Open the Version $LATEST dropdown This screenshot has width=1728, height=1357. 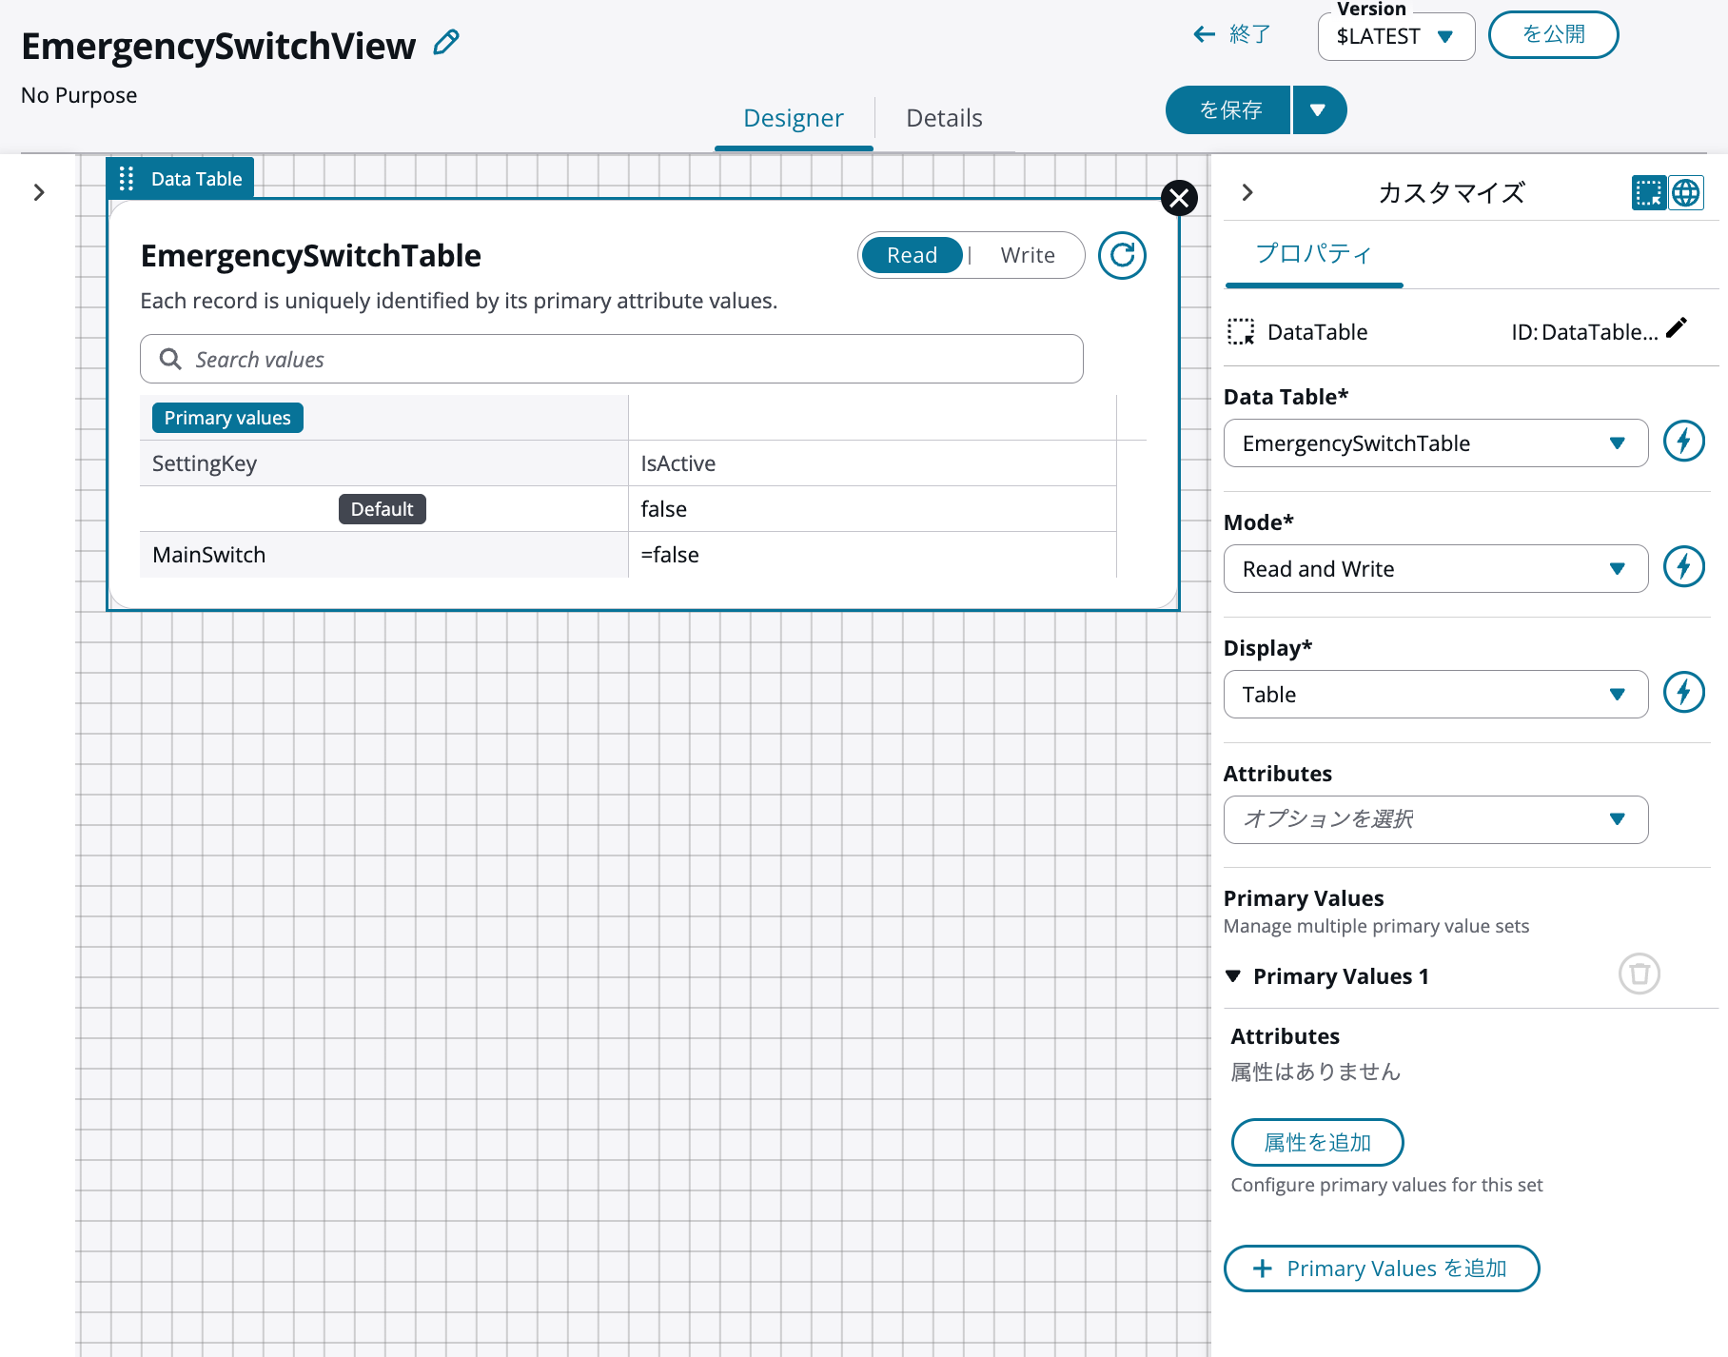[x=1396, y=36]
